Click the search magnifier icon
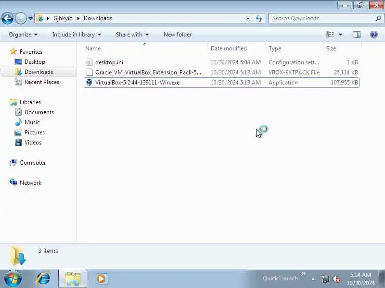 (378, 18)
